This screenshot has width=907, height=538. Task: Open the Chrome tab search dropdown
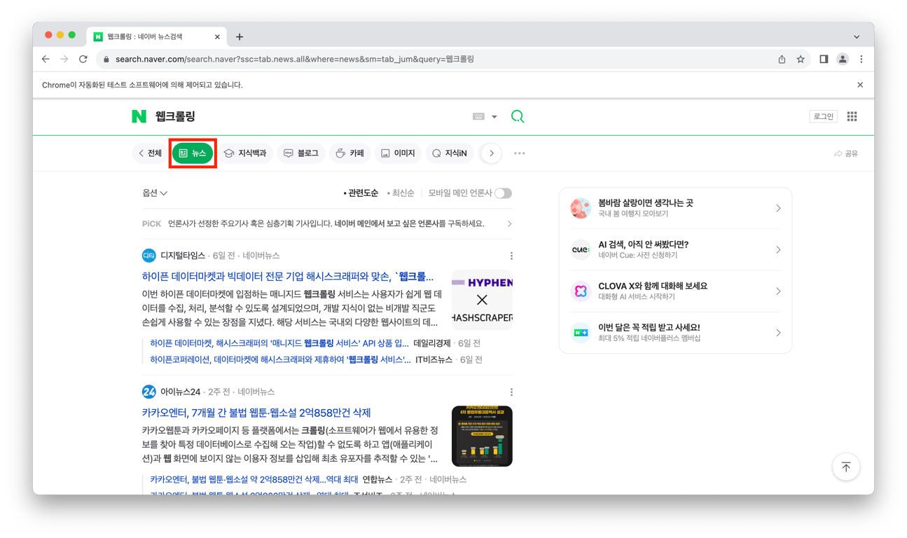[857, 37]
